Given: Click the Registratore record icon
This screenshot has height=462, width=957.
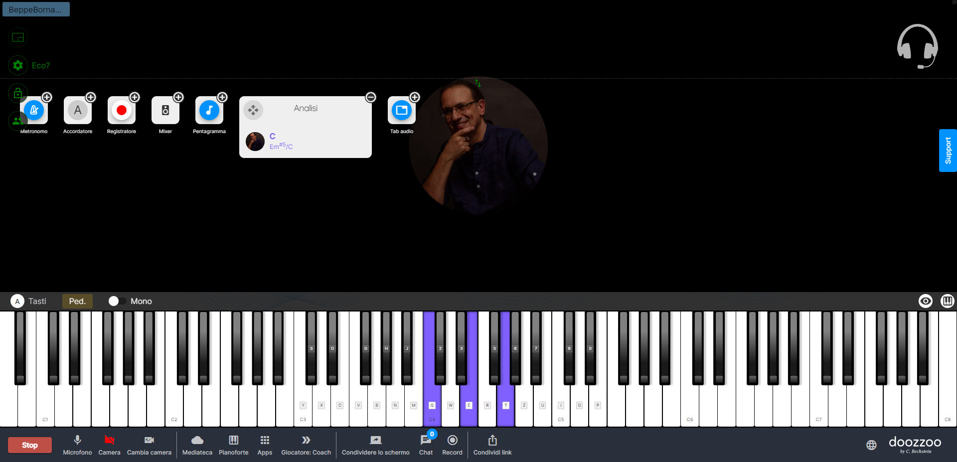Looking at the screenshot, I should coord(122,110).
